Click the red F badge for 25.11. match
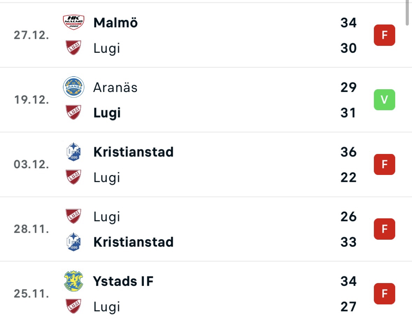Image resolution: width=412 pixels, height=324 pixels. pos(384,294)
